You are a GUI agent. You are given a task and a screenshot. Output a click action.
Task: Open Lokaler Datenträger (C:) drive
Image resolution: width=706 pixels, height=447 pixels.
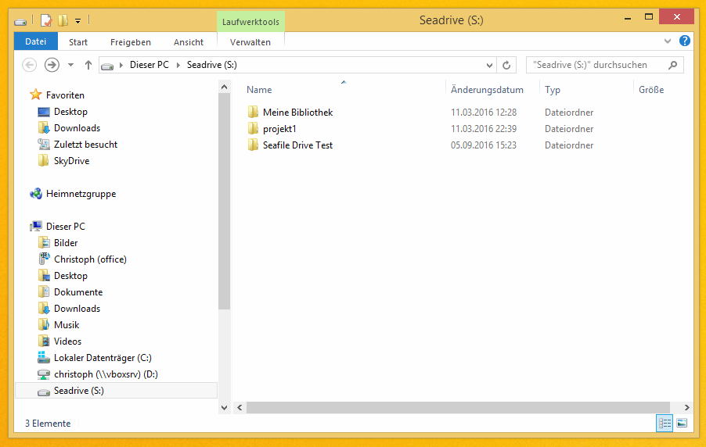click(103, 358)
